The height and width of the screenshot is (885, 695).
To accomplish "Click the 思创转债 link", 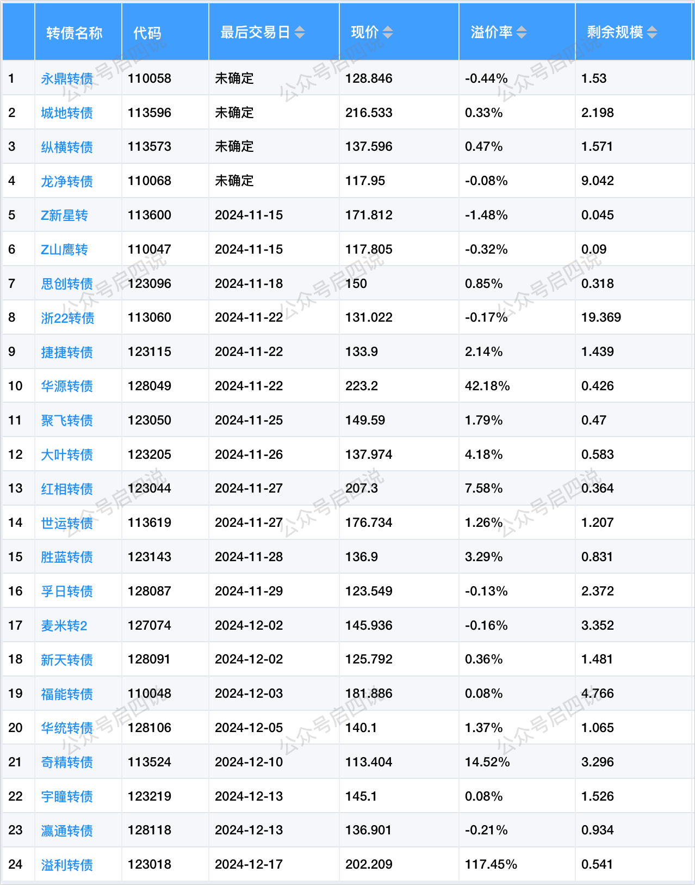I will tap(67, 284).
